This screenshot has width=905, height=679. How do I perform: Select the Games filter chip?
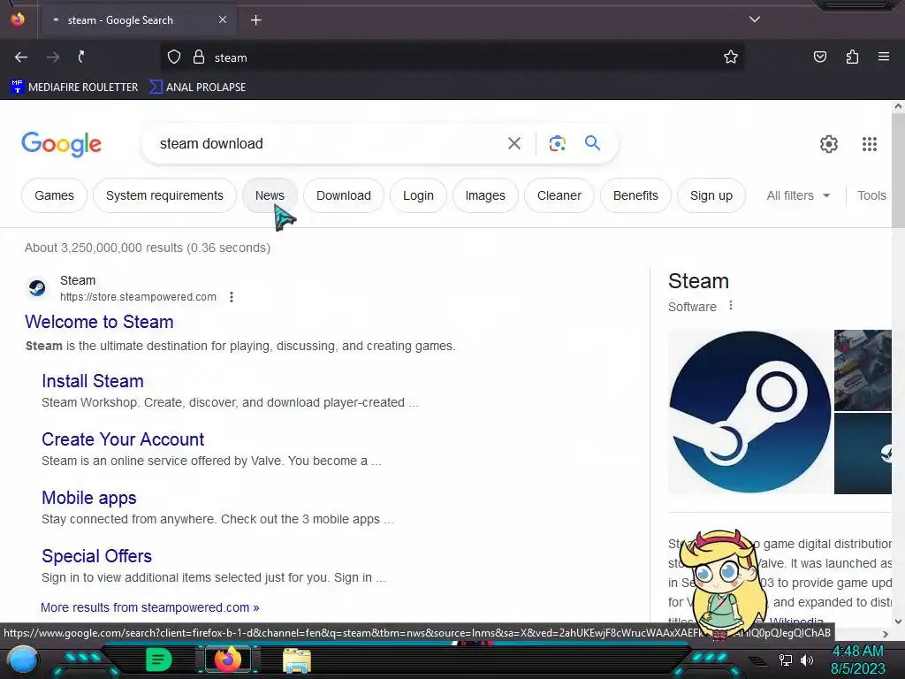pos(54,195)
